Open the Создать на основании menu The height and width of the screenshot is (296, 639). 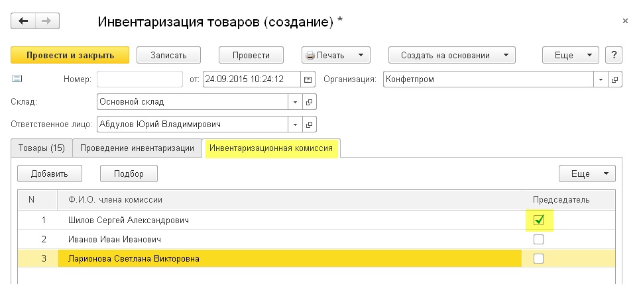click(x=451, y=56)
